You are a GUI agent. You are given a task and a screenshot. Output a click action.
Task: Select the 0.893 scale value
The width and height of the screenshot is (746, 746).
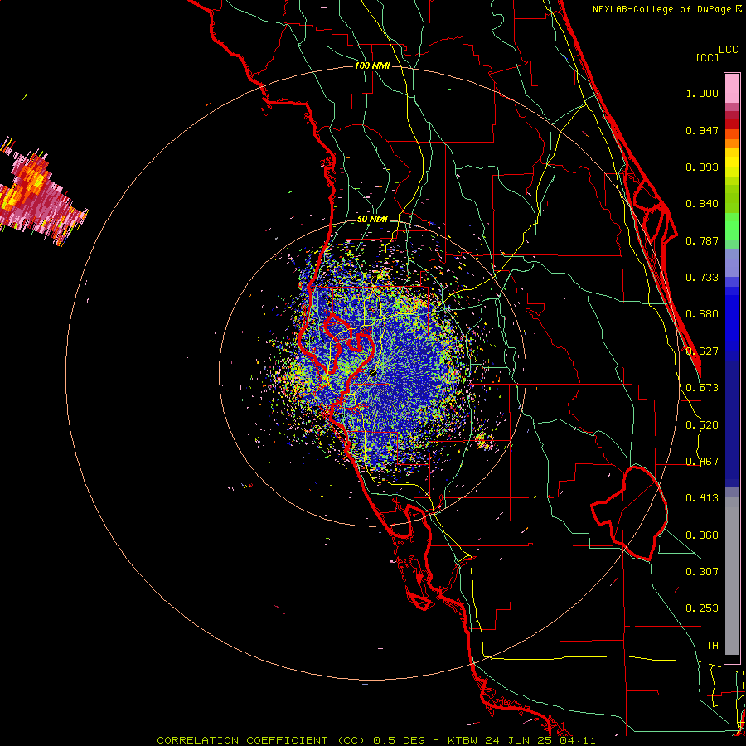tap(702, 167)
